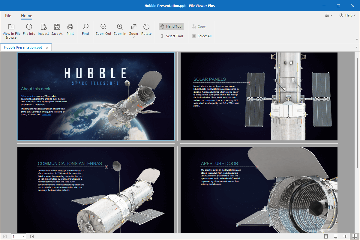Image resolution: width=360 pixels, height=240 pixels.
Task: Open the settings sliders dropdown
Action: pyautogui.click(x=329, y=15)
